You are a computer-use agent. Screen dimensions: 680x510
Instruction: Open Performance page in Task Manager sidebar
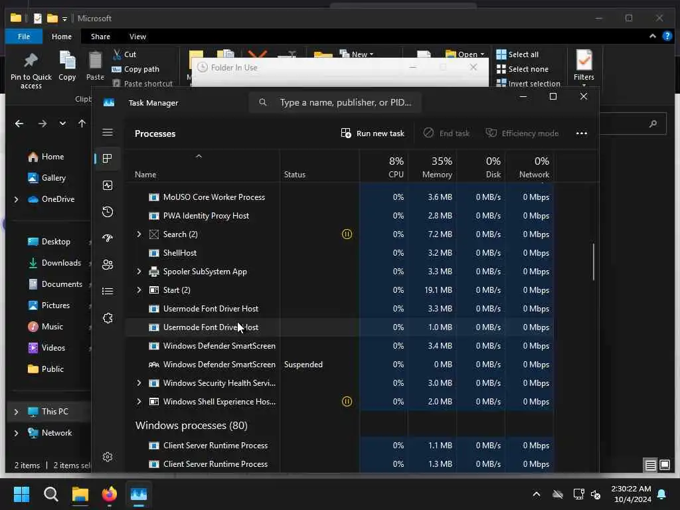tap(108, 185)
